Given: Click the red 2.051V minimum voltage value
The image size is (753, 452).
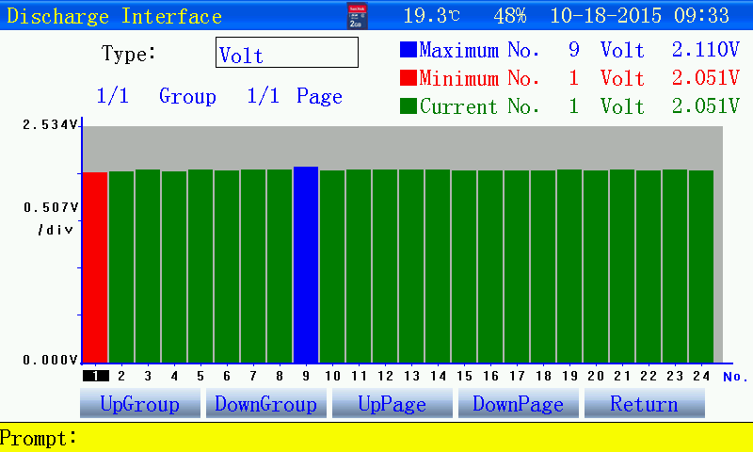Looking at the screenshot, I should click(x=705, y=78).
